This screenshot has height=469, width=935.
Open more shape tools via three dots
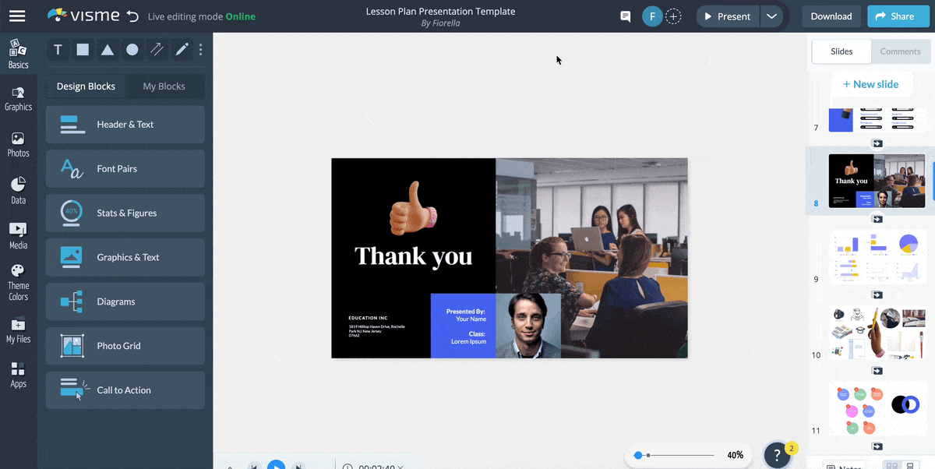[x=201, y=50]
